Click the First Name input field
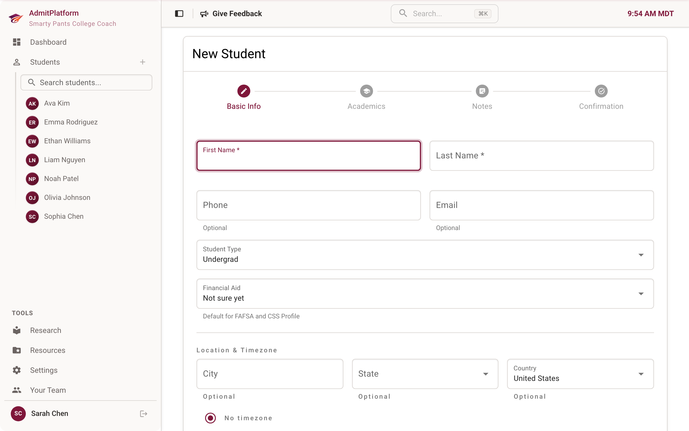 [x=309, y=156]
